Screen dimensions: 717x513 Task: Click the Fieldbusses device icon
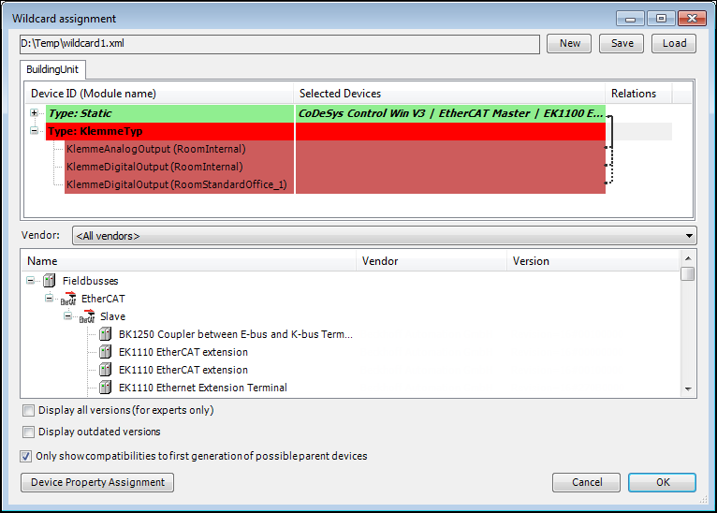click(x=50, y=280)
